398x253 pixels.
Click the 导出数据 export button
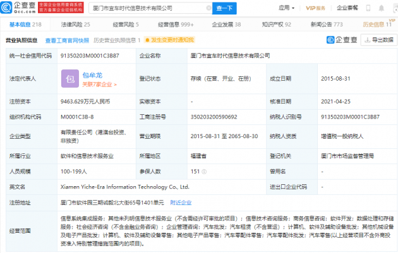[378, 40]
